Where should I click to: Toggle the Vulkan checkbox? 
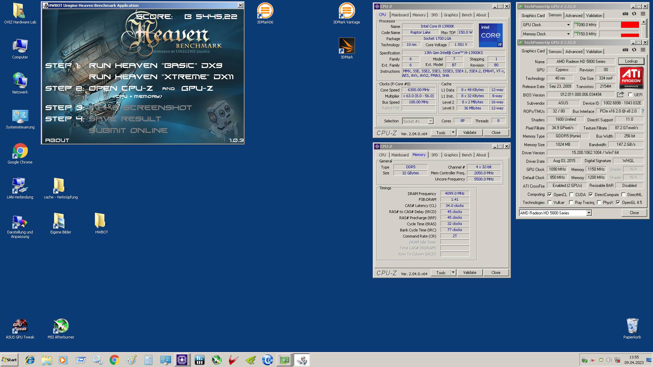[550, 203]
